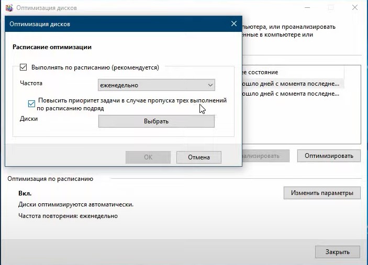Click the "Расписание оптимизации" heading text
This screenshot has height=265, width=368.
coord(52,47)
